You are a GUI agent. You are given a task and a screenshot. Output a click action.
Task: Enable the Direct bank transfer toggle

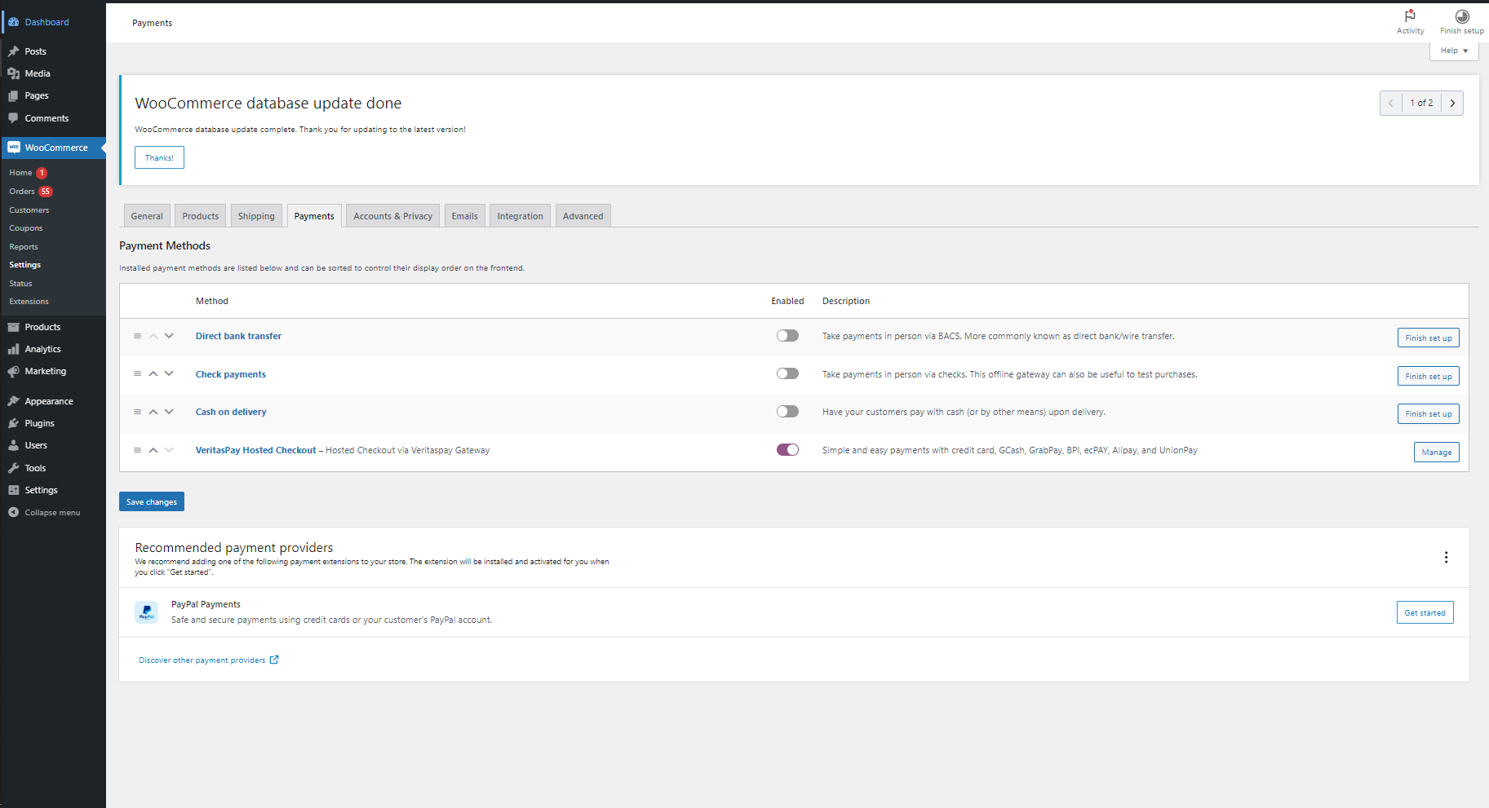(787, 336)
